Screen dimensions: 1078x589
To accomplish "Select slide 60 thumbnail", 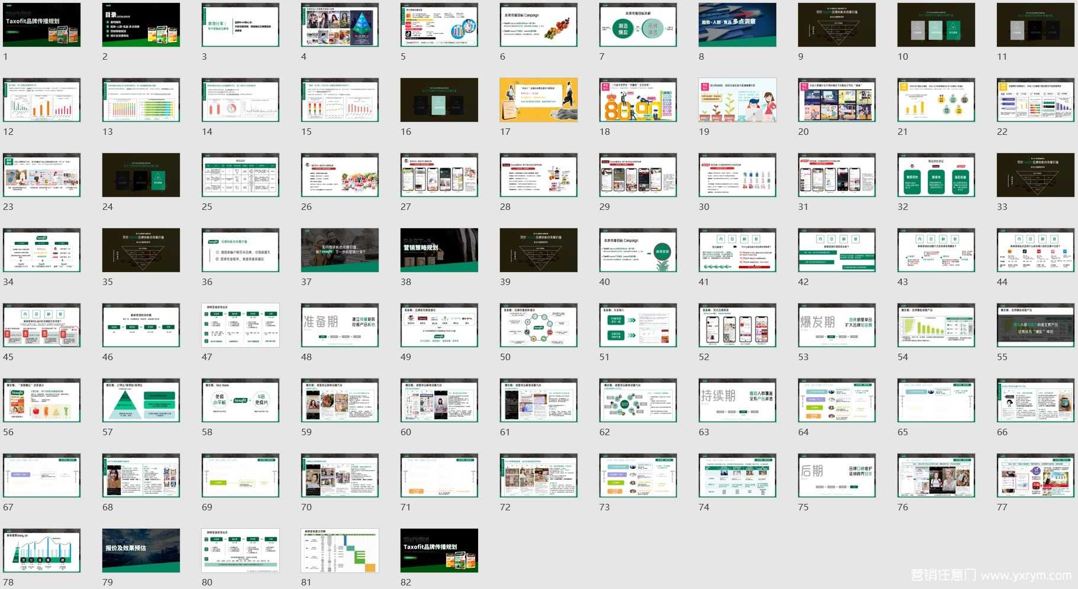I will (439, 400).
